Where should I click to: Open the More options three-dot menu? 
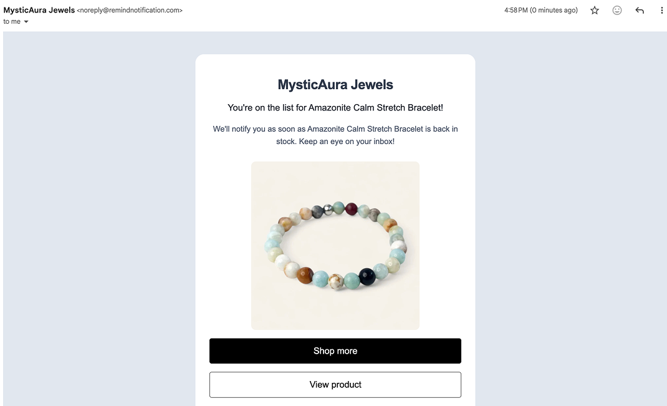tap(661, 10)
